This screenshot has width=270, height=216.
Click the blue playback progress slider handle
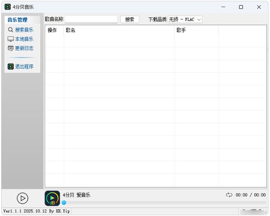click(x=64, y=202)
